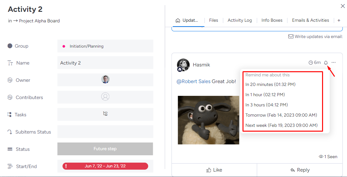Click the overdue exclamation icon on timeline
The width and height of the screenshot is (347, 177).
(66, 166)
